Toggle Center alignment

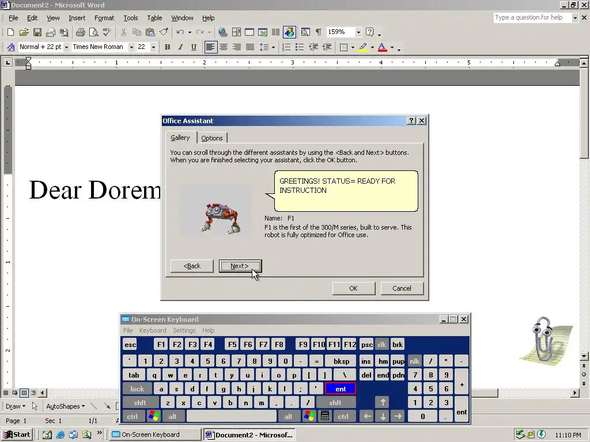[224, 47]
